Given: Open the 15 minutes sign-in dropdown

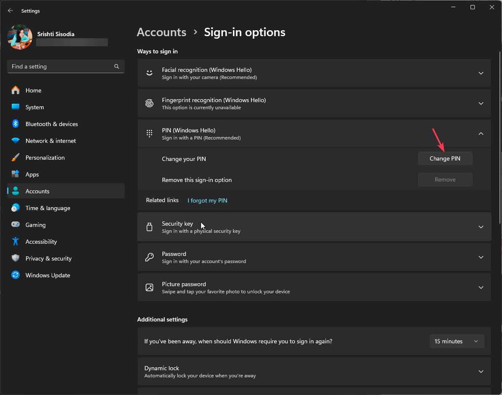Looking at the screenshot, I should click(x=457, y=341).
